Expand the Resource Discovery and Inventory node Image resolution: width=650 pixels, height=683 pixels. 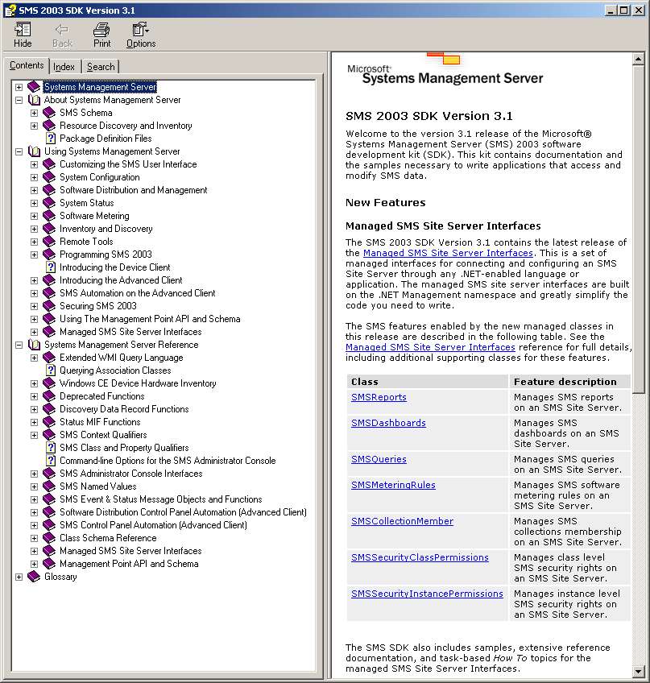click(34, 126)
